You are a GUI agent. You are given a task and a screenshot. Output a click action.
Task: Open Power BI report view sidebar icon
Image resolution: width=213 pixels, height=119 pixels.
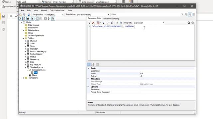point(4,17)
